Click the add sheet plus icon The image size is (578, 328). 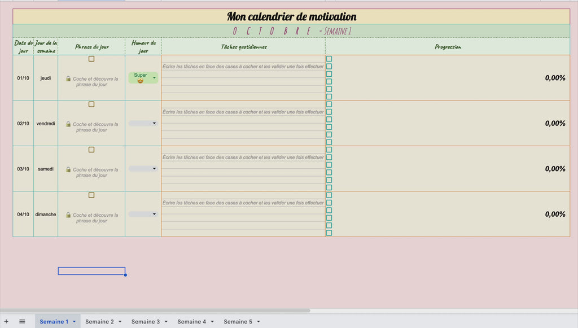[6, 321]
